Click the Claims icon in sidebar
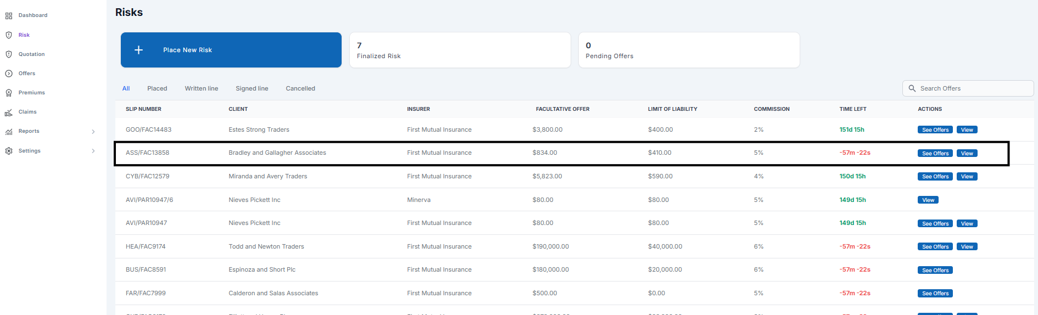 [9, 113]
